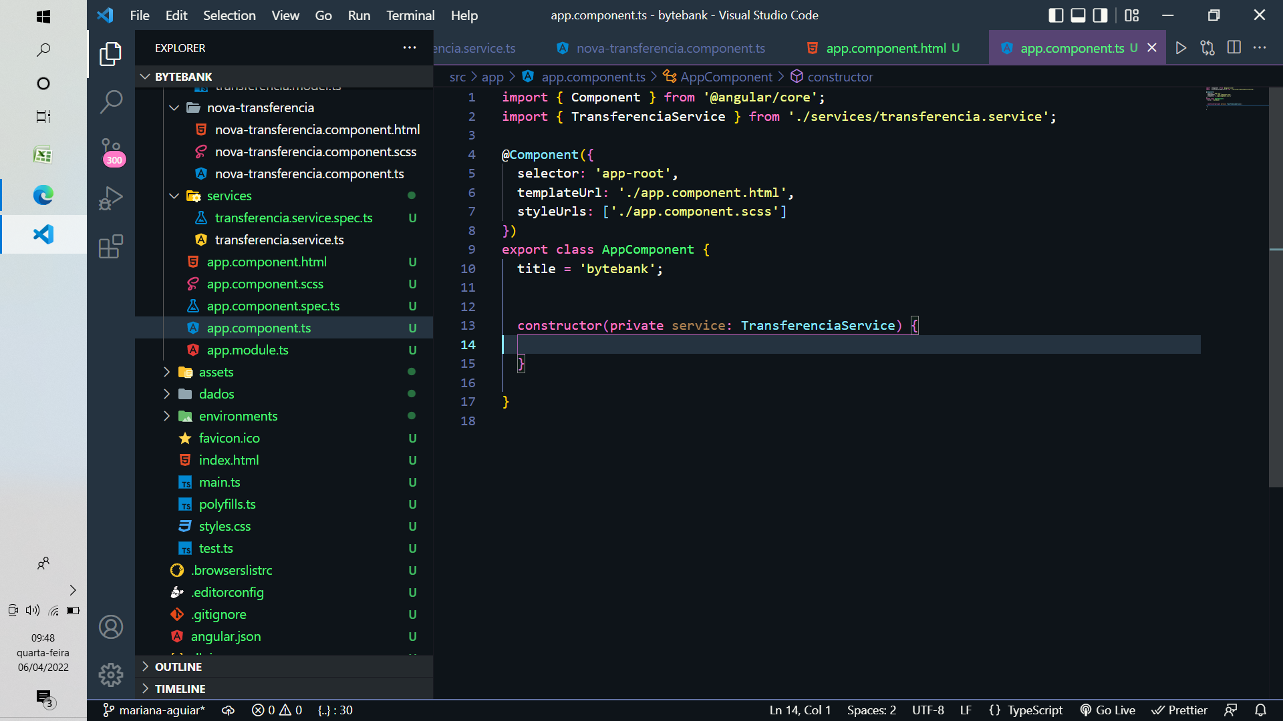This screenshot has width=1283, height=721.
Task: Click the Prettier status bar item
Action: pos(1179,710)
